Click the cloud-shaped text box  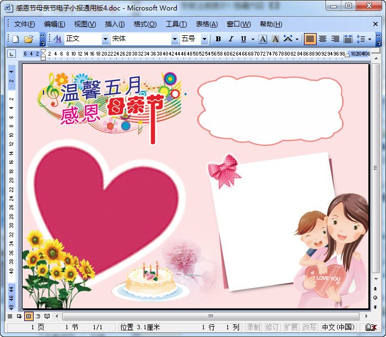270,110
